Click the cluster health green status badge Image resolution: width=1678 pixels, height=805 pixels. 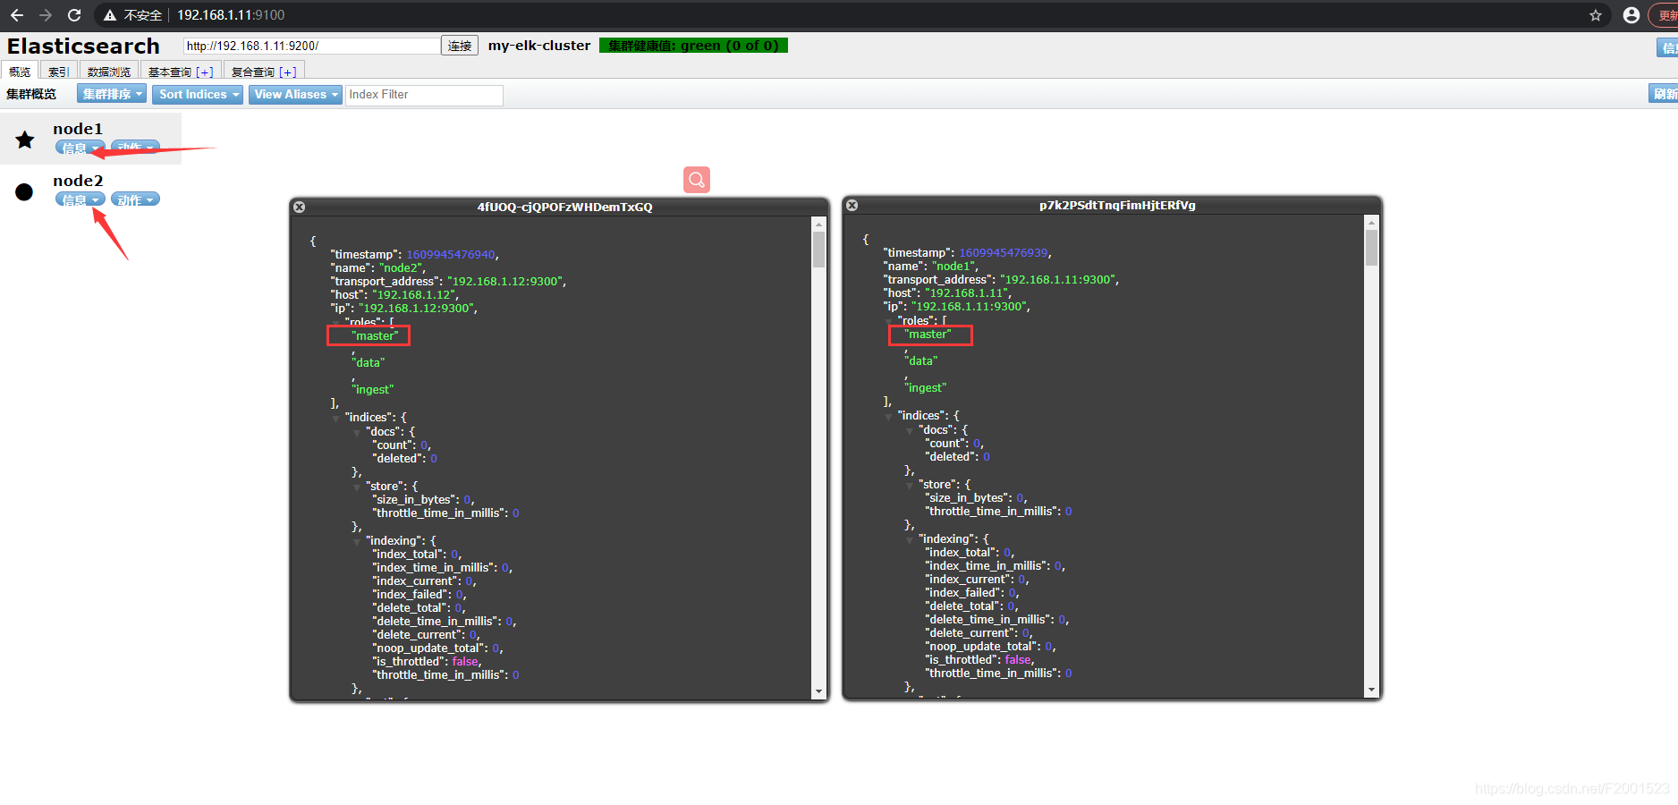[693, 46]
